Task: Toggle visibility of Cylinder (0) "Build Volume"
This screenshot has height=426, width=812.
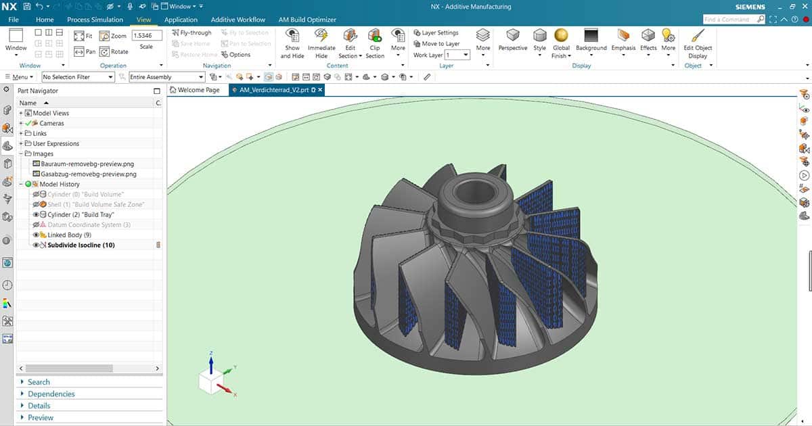Action: point(37,194)
